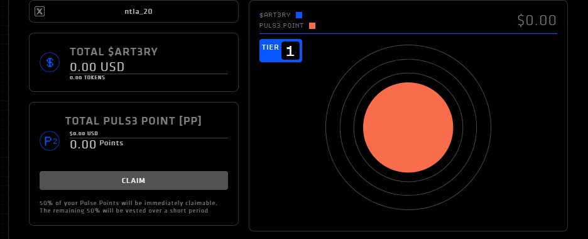Click the TOTAL $ART3RY heading
Image resolution: width=588 pixels, height=239 pixels.
pos(114,52)
